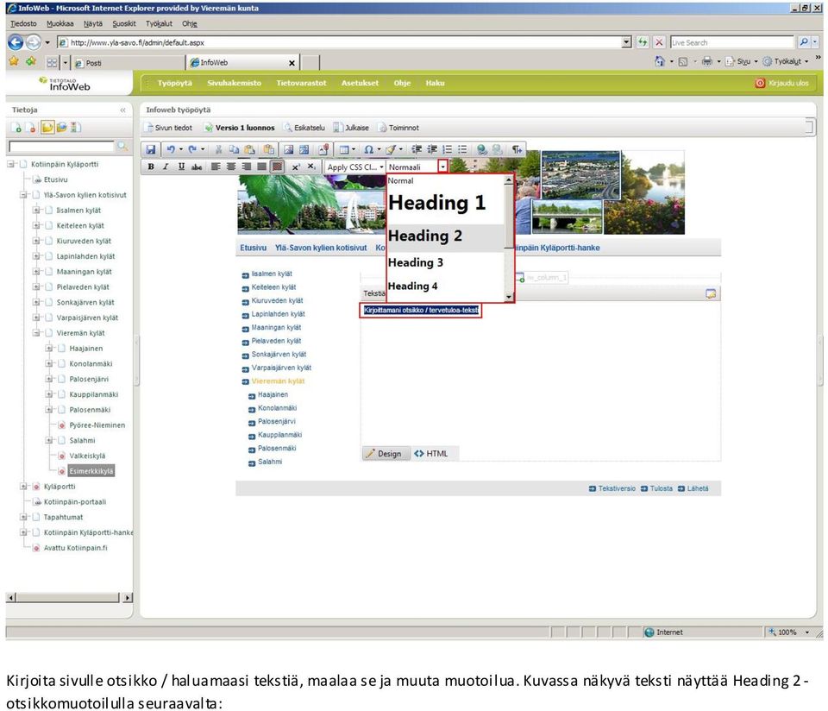Click the Esikatselu preview button
Image resolution: width=828 pixels, height=711 pixels.
point(304,128)
